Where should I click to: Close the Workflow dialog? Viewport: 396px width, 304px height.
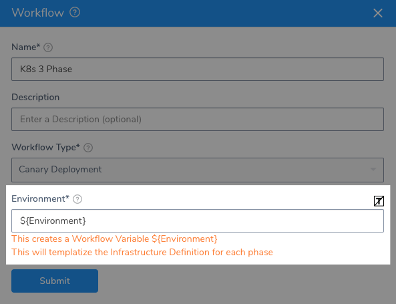click(378, 13)
